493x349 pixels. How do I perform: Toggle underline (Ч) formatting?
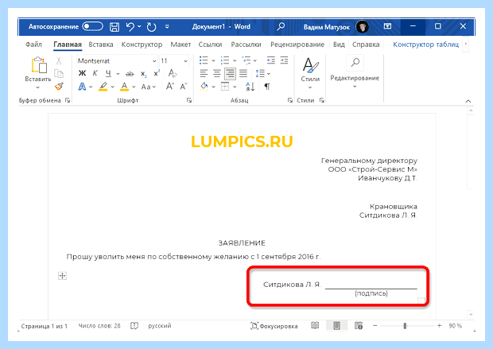pyautogui.click(x=108, y=74)
